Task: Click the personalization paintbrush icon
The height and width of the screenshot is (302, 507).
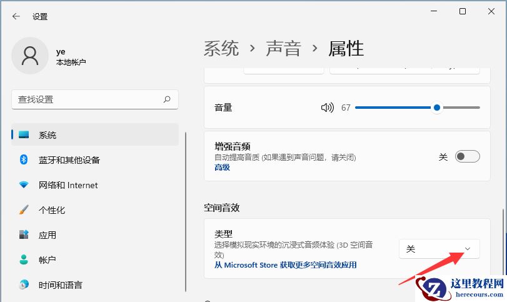Action: coord(24,209)
